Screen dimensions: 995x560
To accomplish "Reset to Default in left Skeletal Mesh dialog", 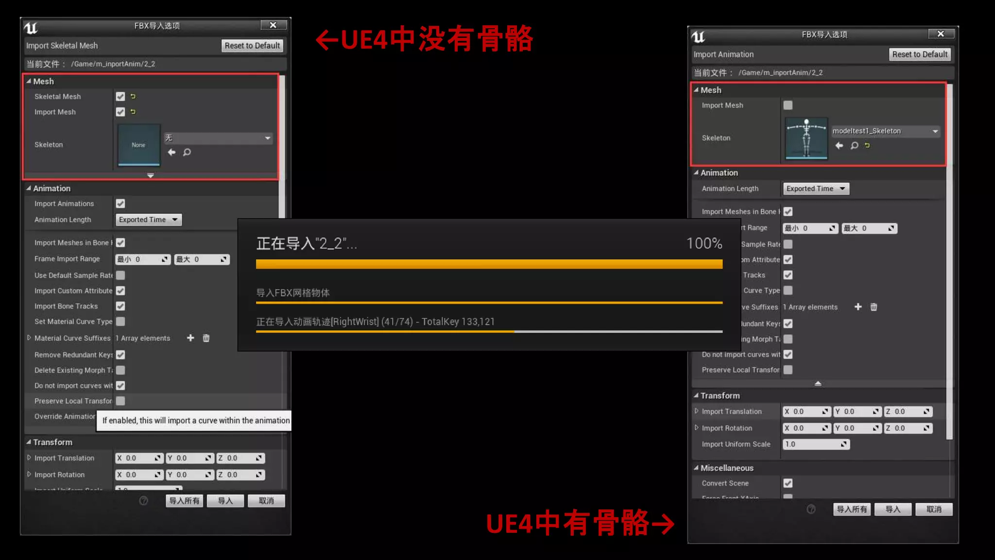I will click(252, 45).
